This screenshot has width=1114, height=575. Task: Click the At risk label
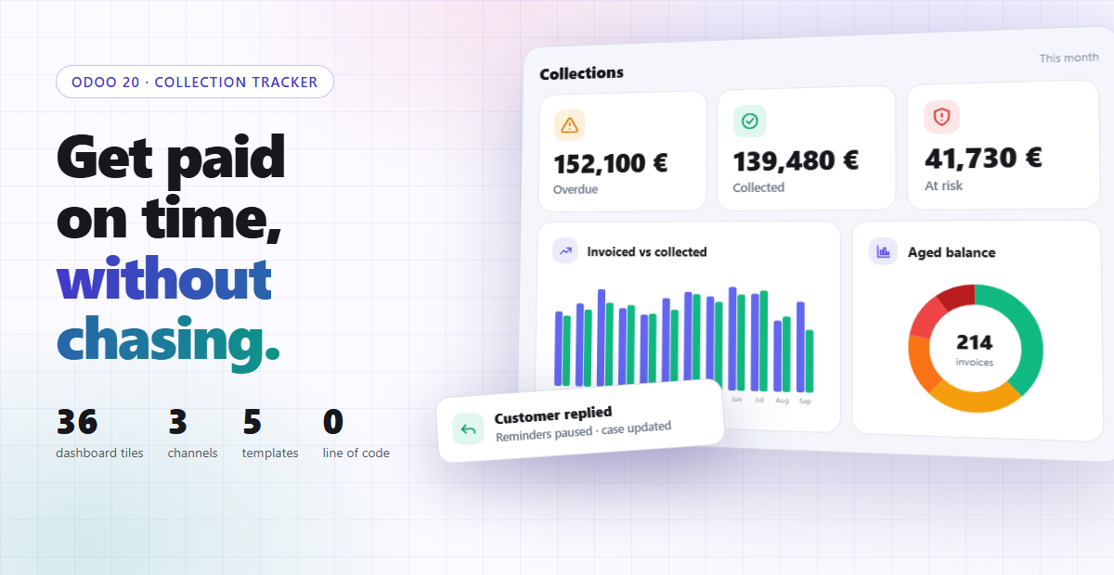tap(944, 185)
